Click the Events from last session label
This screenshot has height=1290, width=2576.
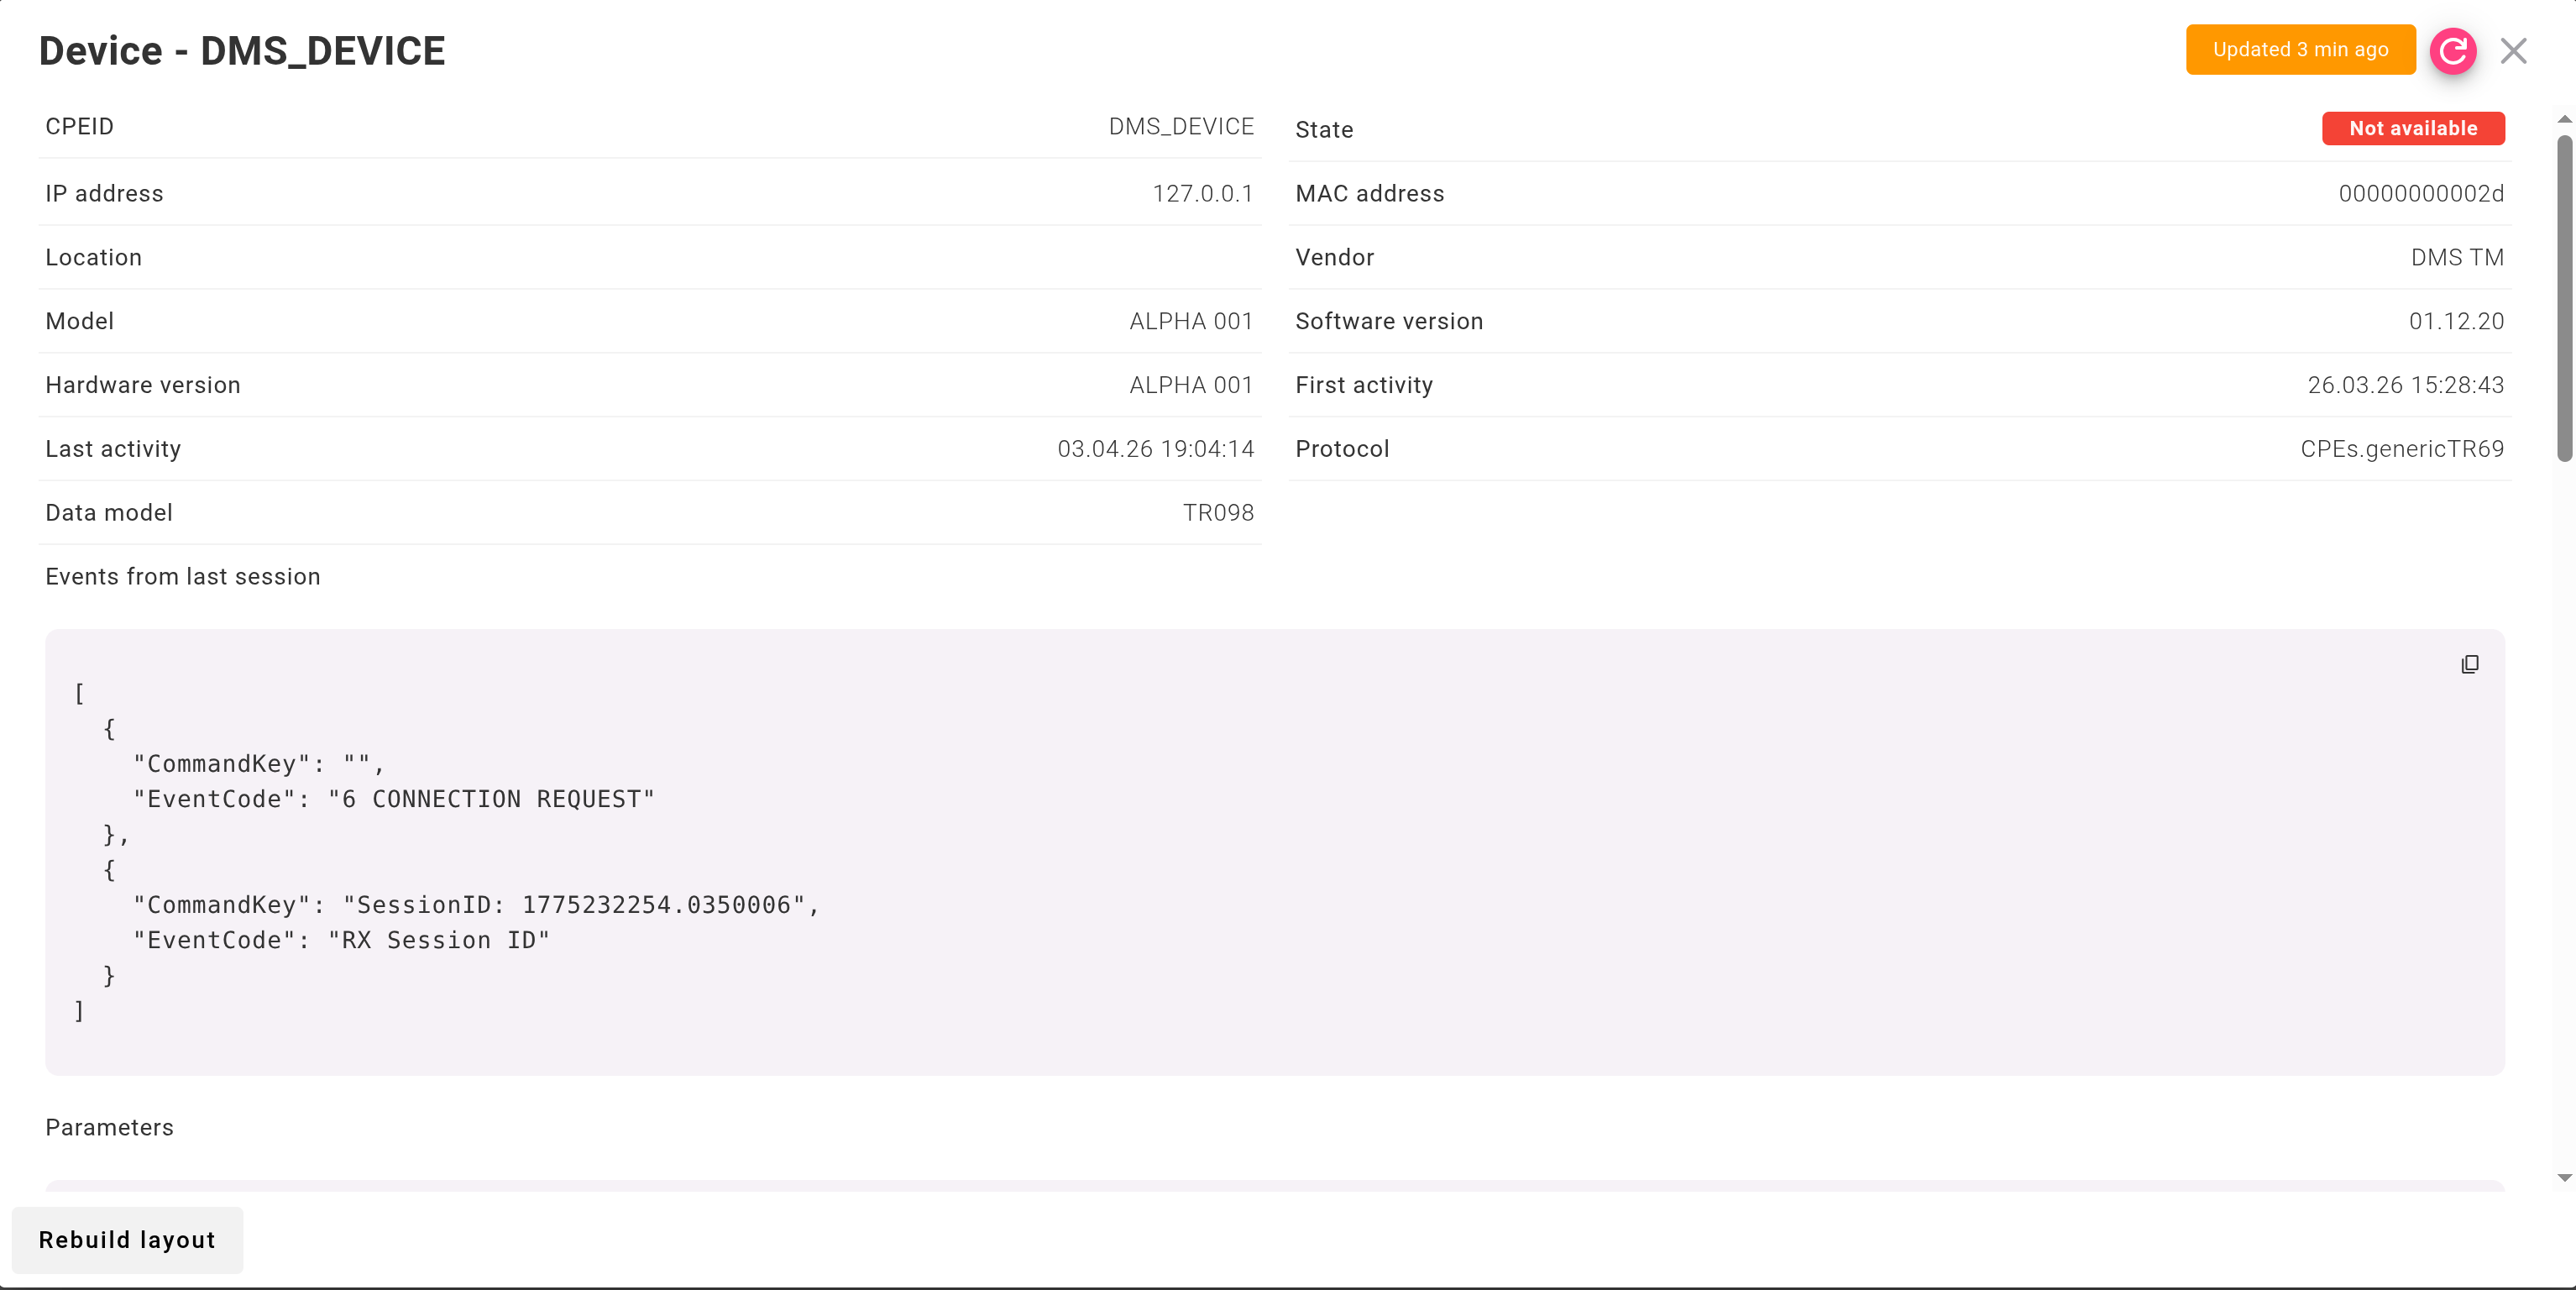[x=183, y=576]
